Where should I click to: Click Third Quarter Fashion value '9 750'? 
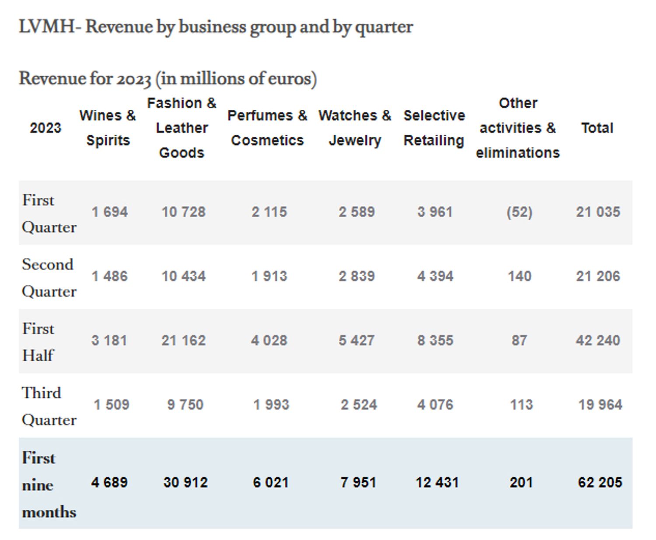185,405
